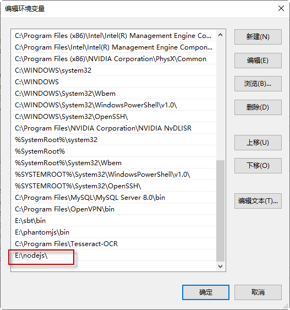Select the MySQL Server 8.0\bin entry
This screenshot has width=290, height=310.
pos(113,197)
